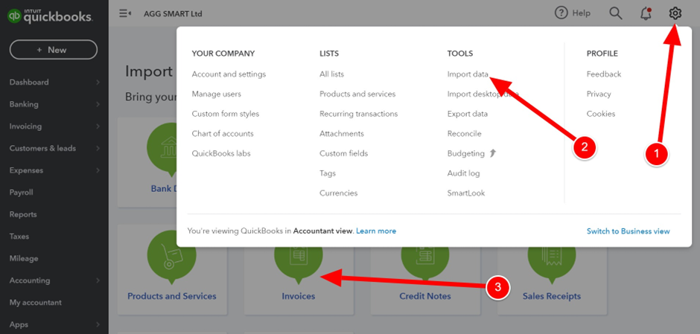Choose SmartLook under Tools
This screenshot has width=700, height=334.
tap(466, 193)
